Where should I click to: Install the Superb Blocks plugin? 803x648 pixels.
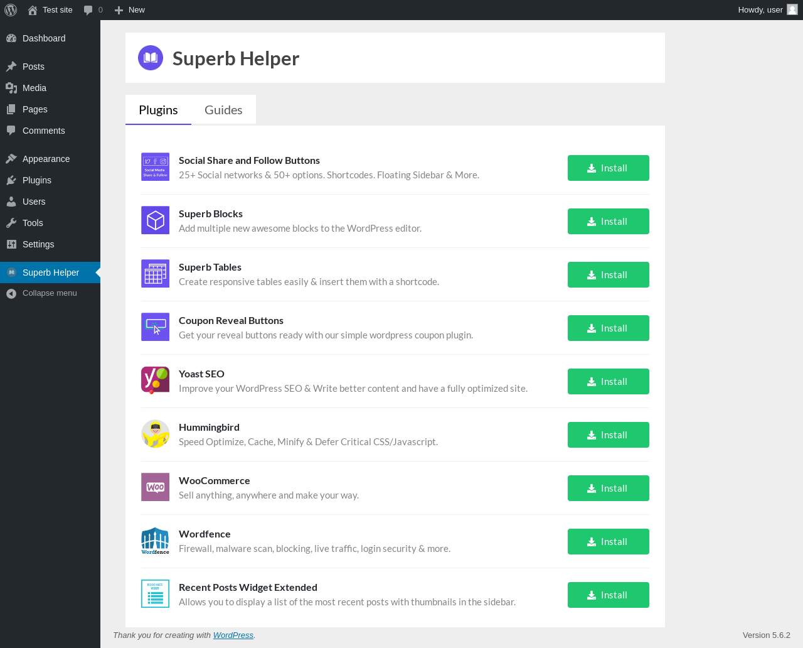click(609, 222)
